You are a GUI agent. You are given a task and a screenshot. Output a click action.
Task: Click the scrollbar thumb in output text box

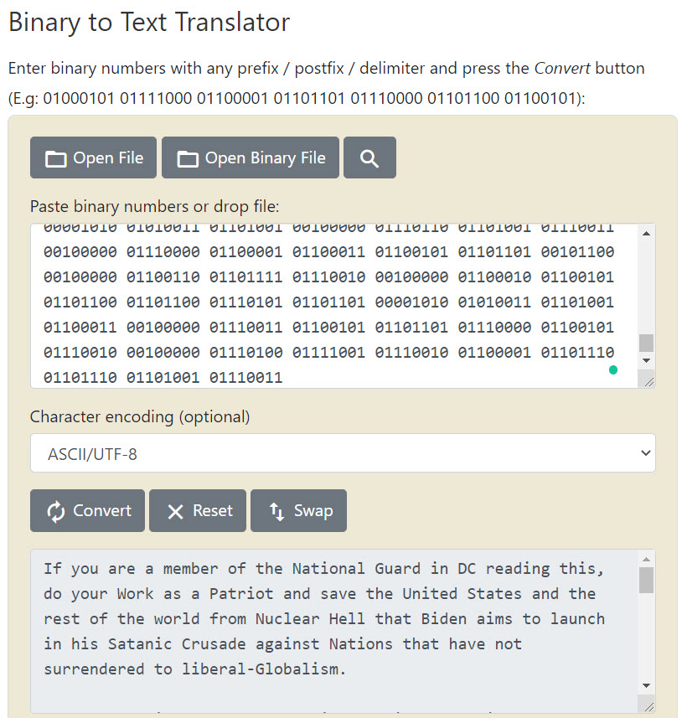(646, 580)
